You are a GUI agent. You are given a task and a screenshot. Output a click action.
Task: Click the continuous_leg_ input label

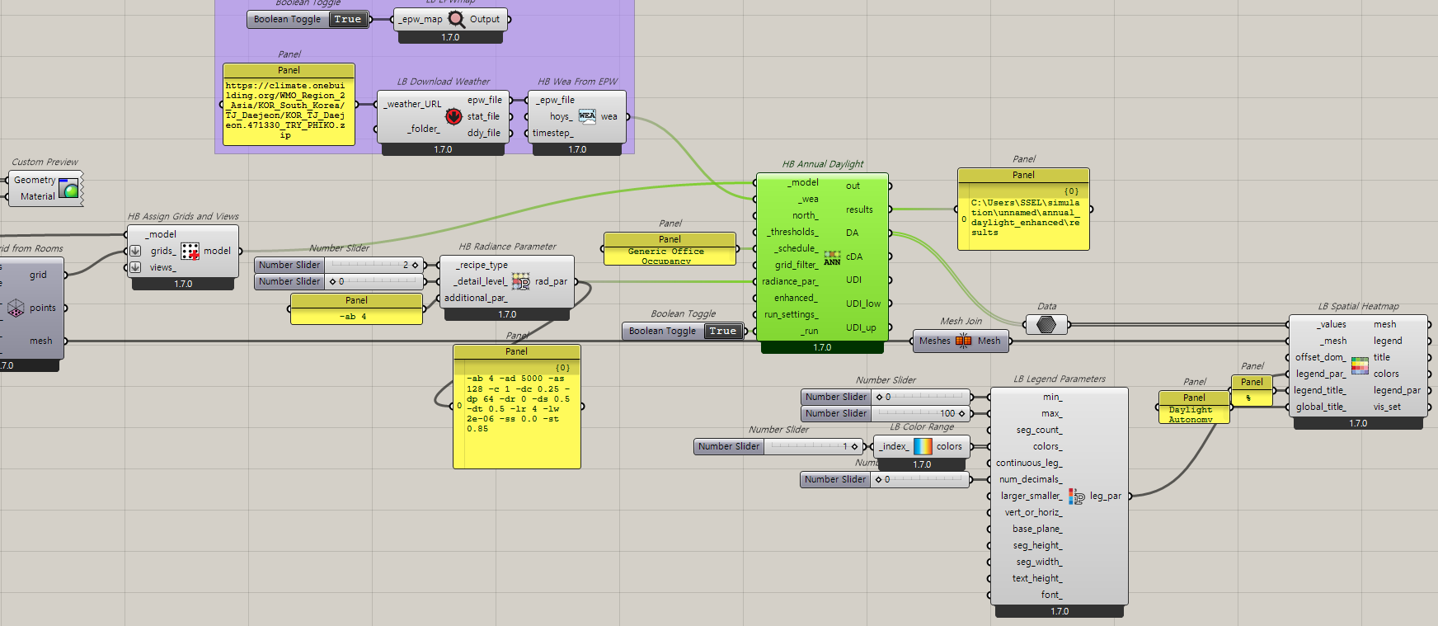point(1029,464)
